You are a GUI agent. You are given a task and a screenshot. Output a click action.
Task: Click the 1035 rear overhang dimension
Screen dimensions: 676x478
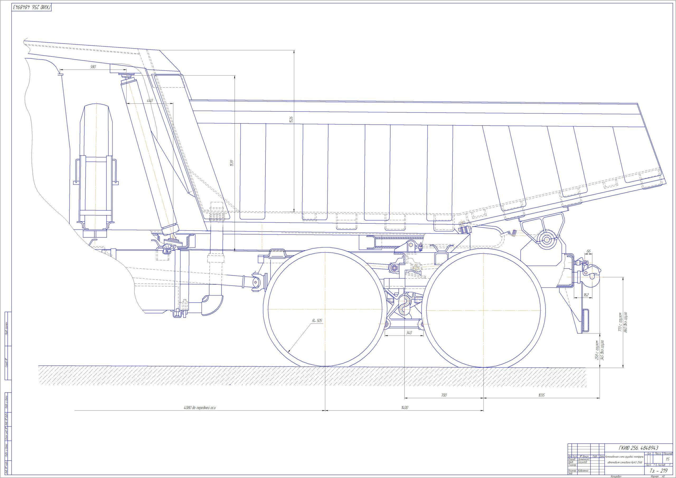click(541, 395)
